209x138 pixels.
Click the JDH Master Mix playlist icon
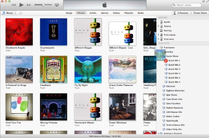coord(164,112)
